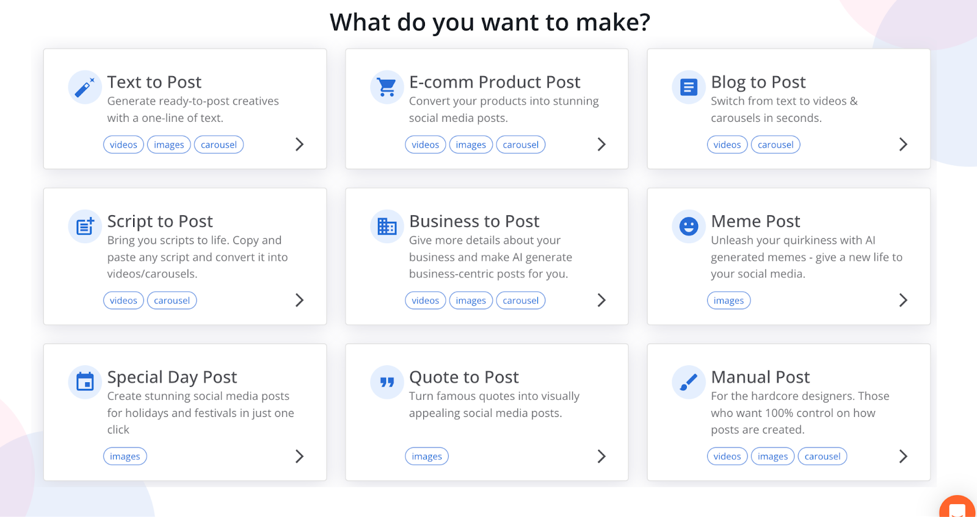977x517 pixels.
Task: Open the E-comm Product Post title
Action: tap(495, 82)
